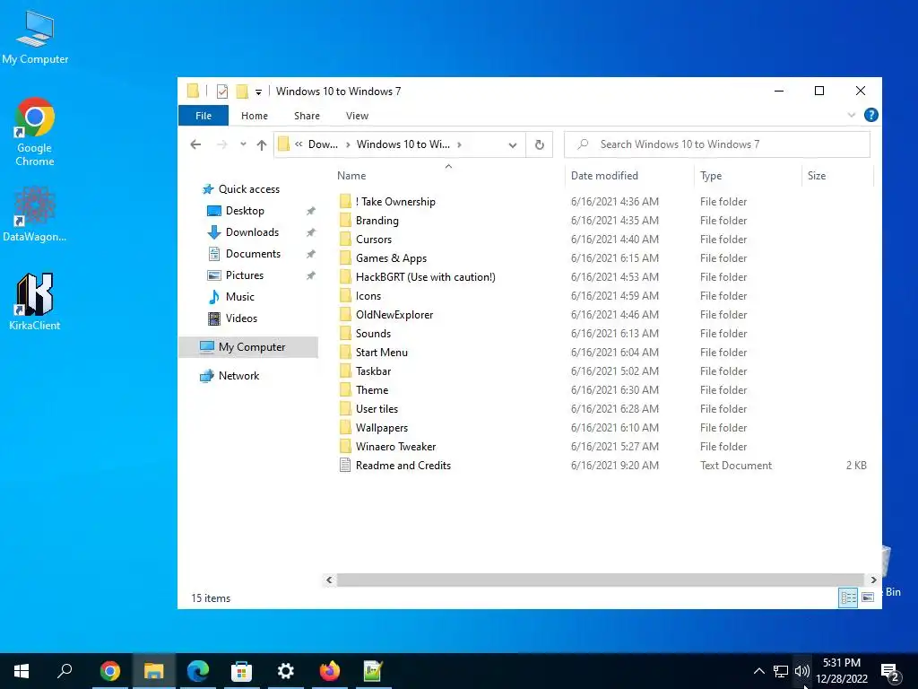Open Firefox from the taskbar
This screenshot has height=689, width=918.
330,671
